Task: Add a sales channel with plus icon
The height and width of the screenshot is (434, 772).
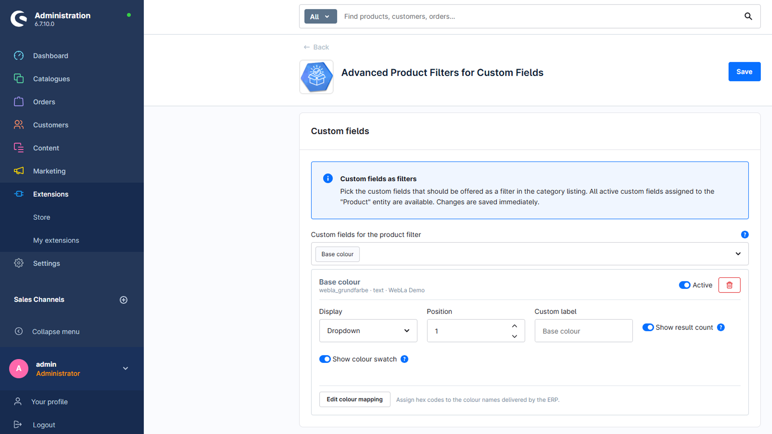Action: tap(123, 300)
